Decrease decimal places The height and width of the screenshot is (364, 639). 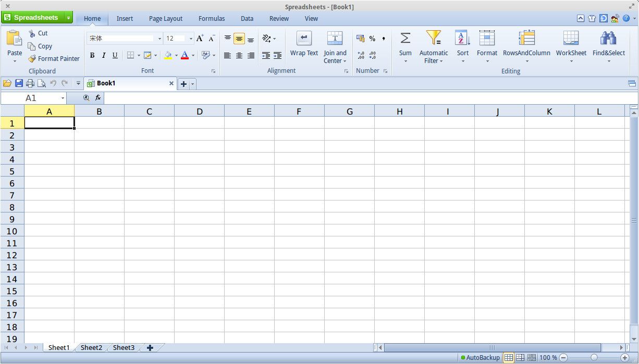pyautogui.click(x=372, y=55)
